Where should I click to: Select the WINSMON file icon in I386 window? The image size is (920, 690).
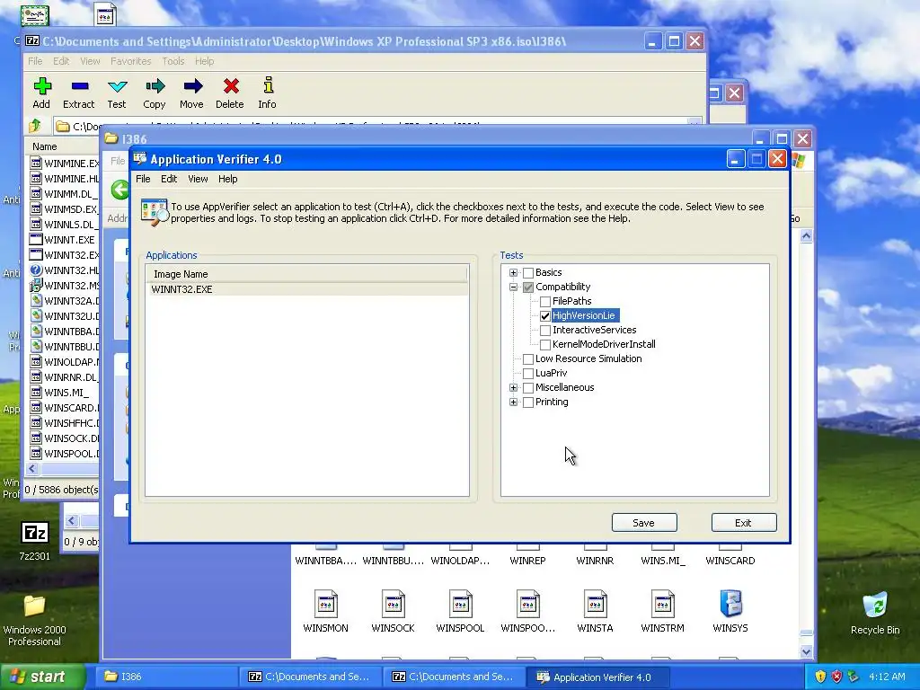[x=325, y=603]
